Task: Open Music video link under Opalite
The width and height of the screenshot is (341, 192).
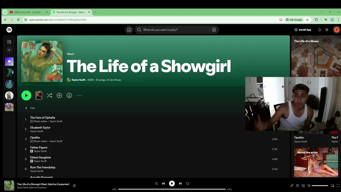Action: click(40, 141)
